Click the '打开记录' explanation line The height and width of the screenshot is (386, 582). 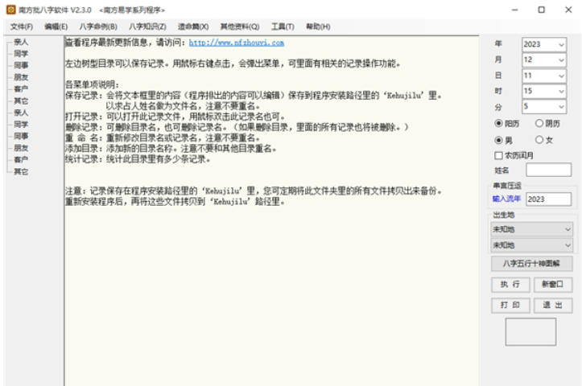[x=175, y=117]
